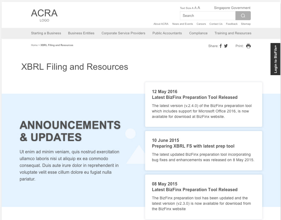This screenshot has width=281, height=220.
Task: Click the 'Text Size' label
Action: point(185,8)
